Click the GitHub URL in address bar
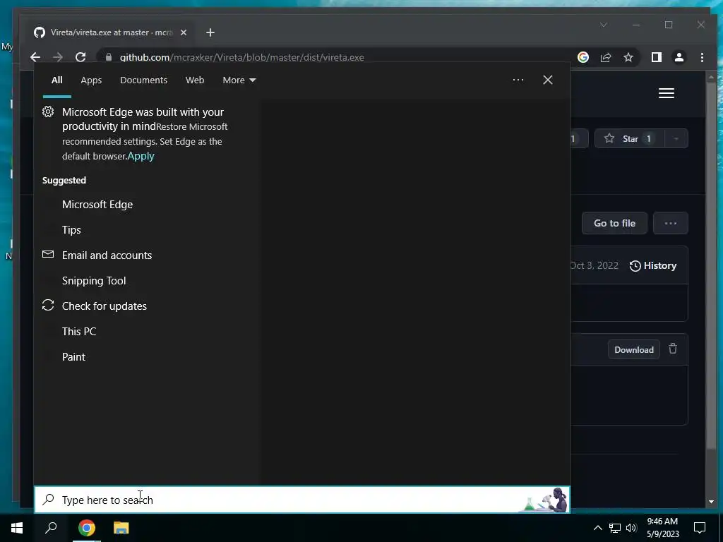723x542 pixels. click(241, 57)
